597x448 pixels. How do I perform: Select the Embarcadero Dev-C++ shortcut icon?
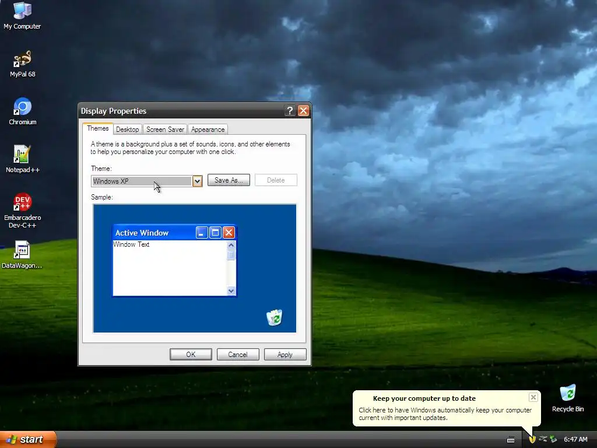click(x=23, y=210)
